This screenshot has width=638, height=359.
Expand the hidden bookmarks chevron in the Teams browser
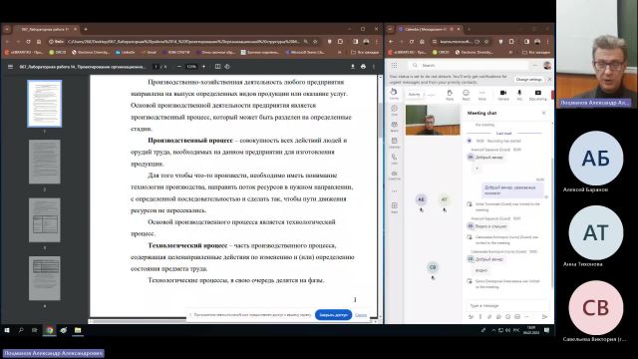(510, 53)
